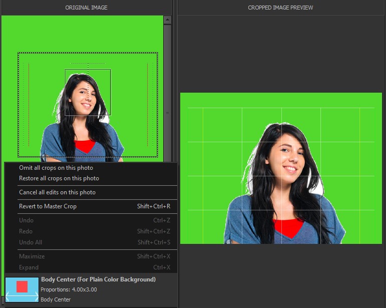Click the face detection box on the original image
Viewport: 386px width, 308px height.
point(88,93)
